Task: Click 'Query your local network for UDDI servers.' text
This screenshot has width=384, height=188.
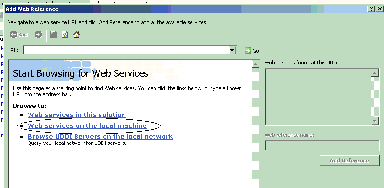Action: click(77, 143)
